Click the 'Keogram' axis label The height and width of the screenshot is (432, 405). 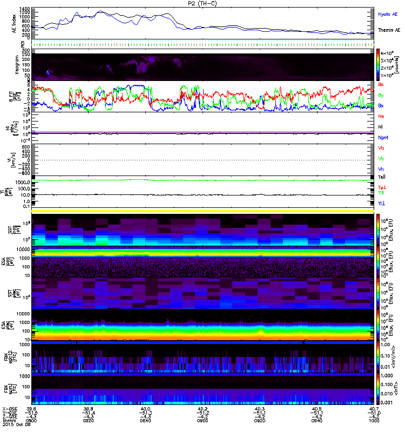(x=17, y=64)
